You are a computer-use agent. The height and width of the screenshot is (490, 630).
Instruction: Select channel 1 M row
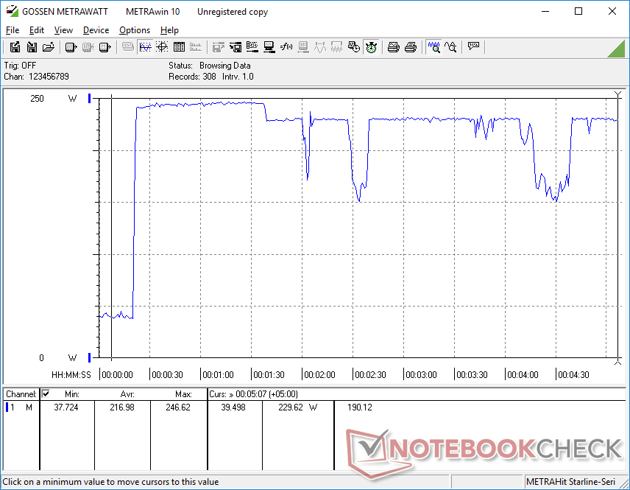[20, 407]
